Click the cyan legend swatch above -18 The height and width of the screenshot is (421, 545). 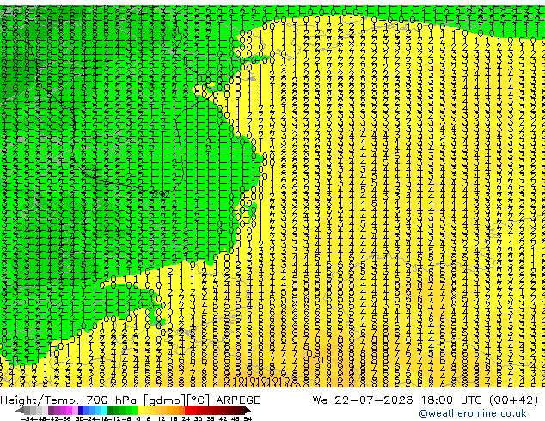(x=104, y=410)
